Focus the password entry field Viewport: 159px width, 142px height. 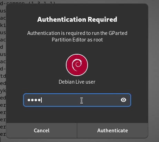click(77, 100)
